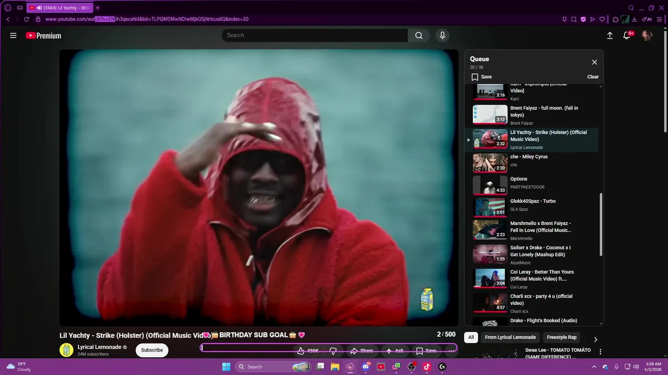Image resolution: width=668 pixels, height=375 pixels.
Task: Select the Freestyle Rap chip
Action: 562,337
